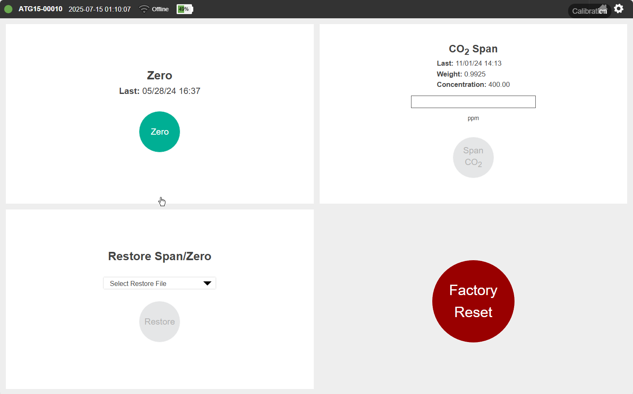The image size is (633, 394).
Task: Click the green connection status dot
Action: coord(8,9)
